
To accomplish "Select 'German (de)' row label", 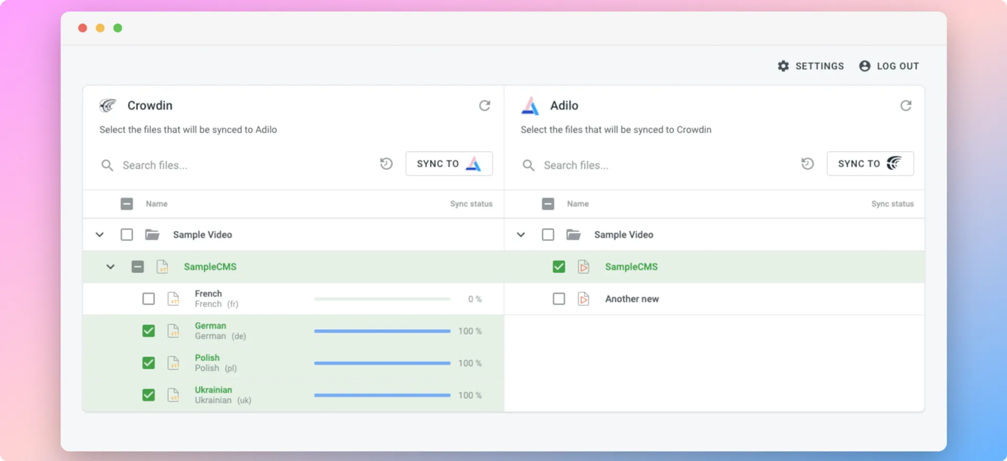I will coord(220,331).
